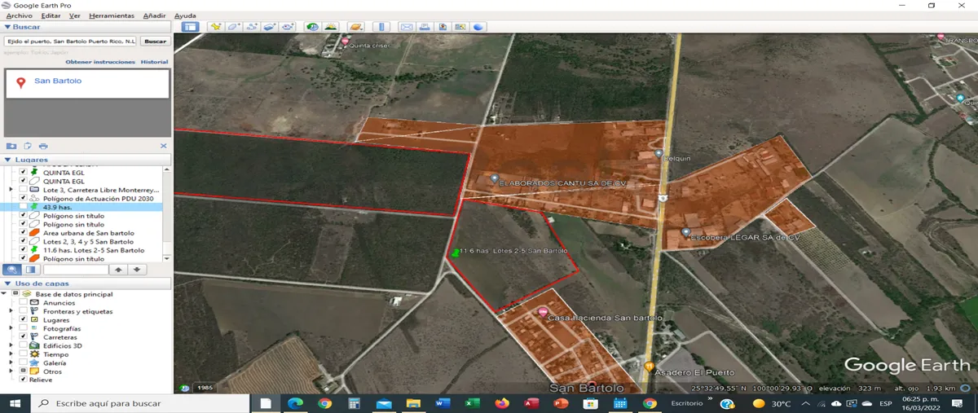This screenshot has height=413, width=978.
Task: Open the Herramientas menu
Action: coord(112,15)
